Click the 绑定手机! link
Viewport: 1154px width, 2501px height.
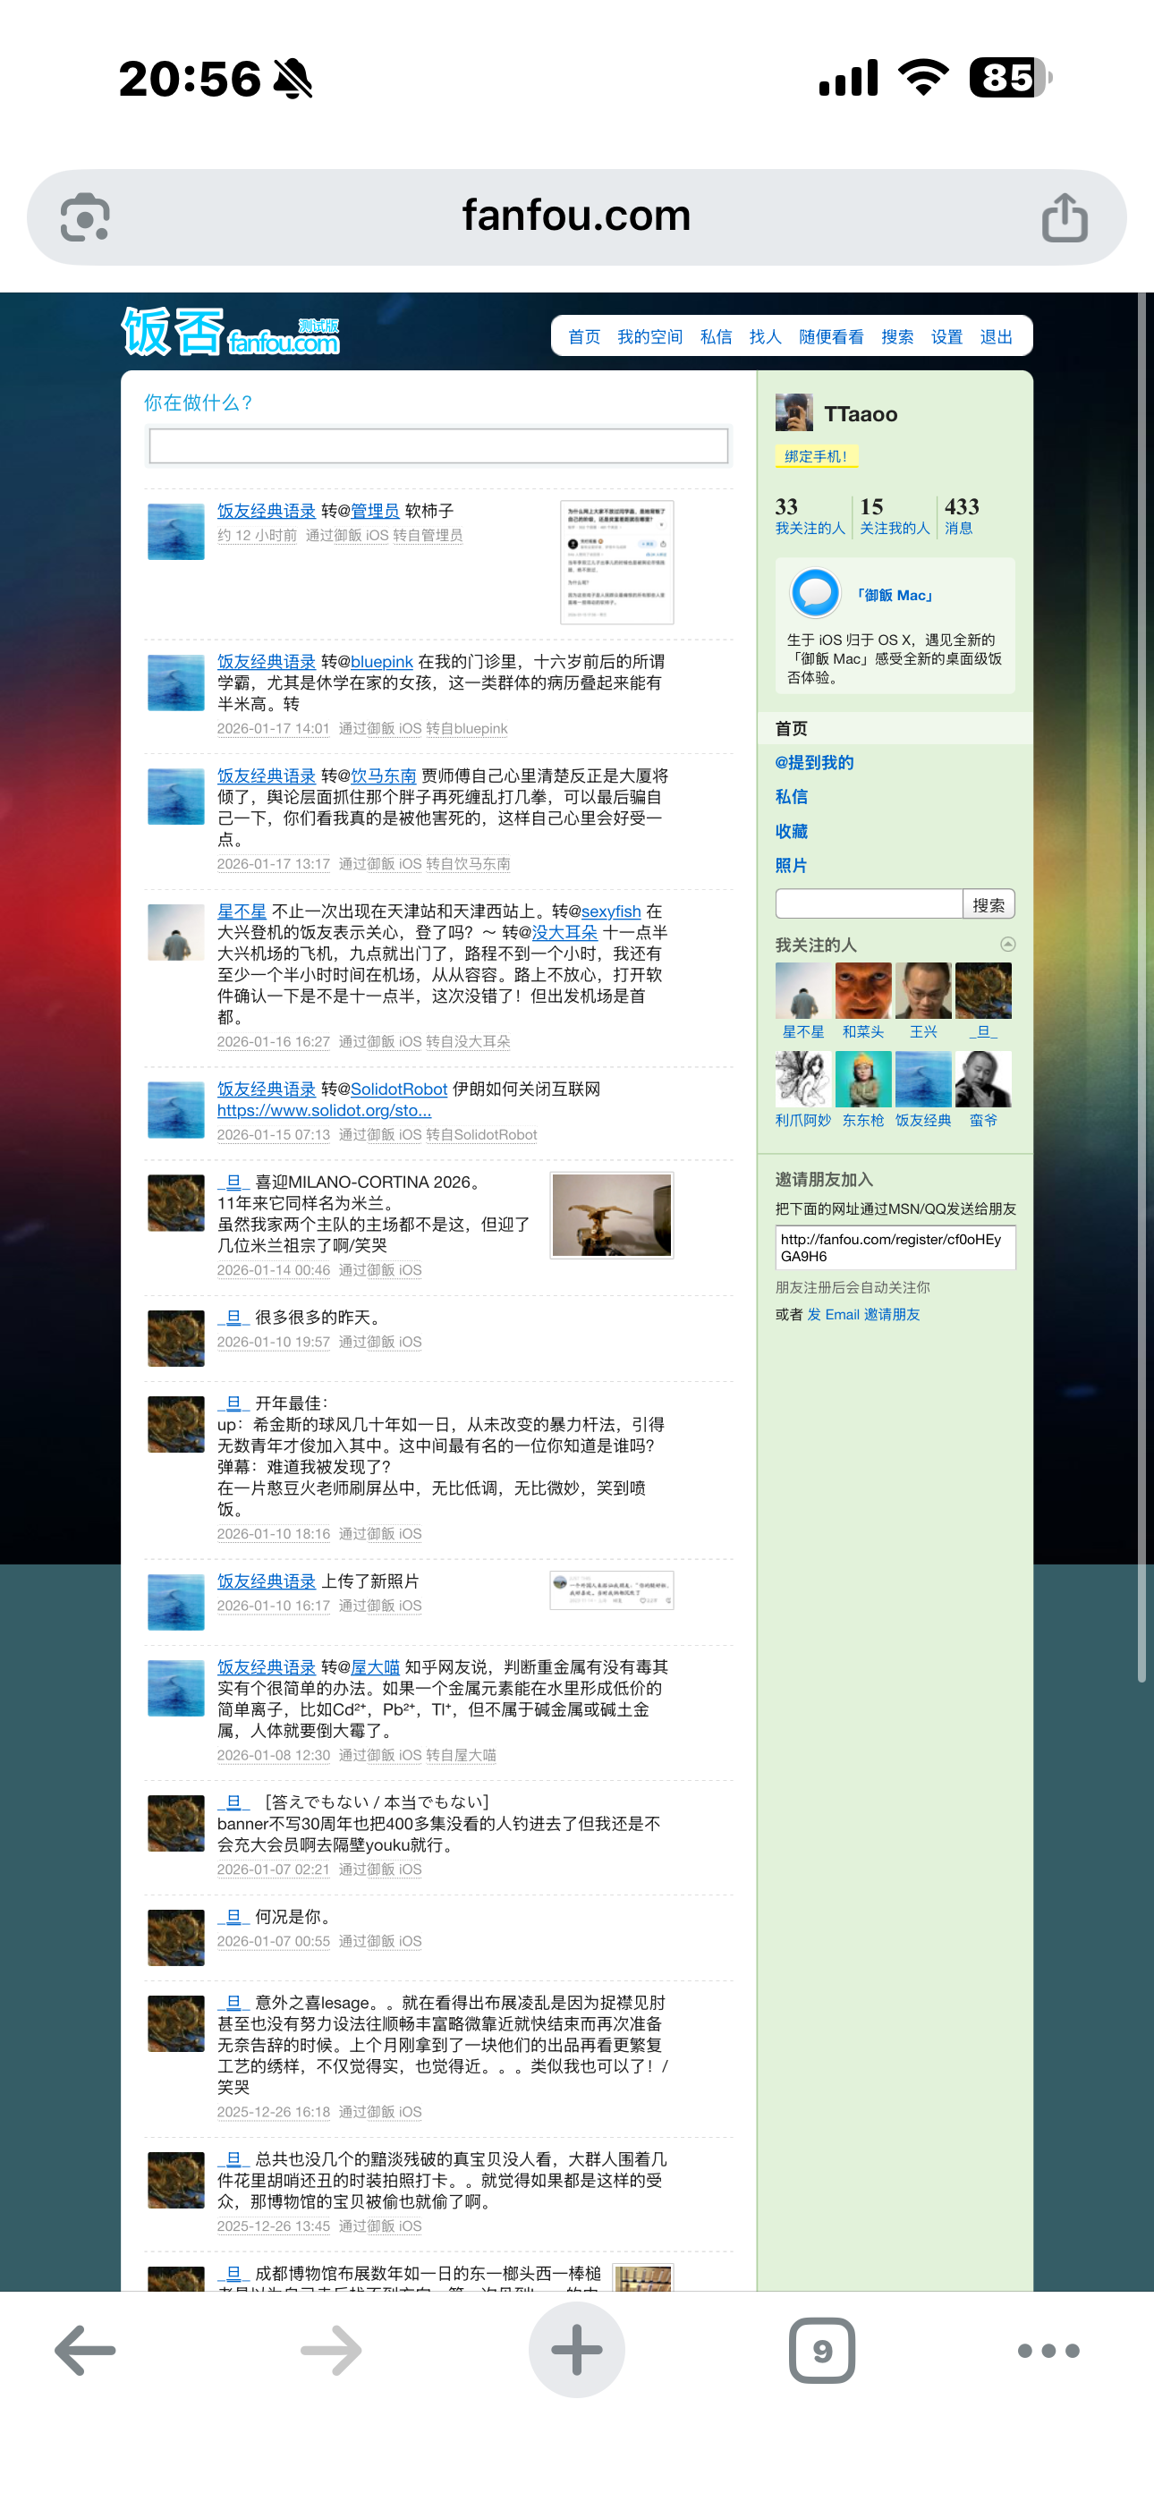816,456
